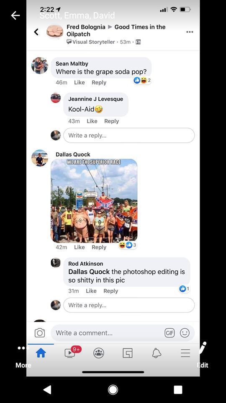Tap the Facebook Home tab icon
This screenshot has width=226, height=403.
(41, 353)
